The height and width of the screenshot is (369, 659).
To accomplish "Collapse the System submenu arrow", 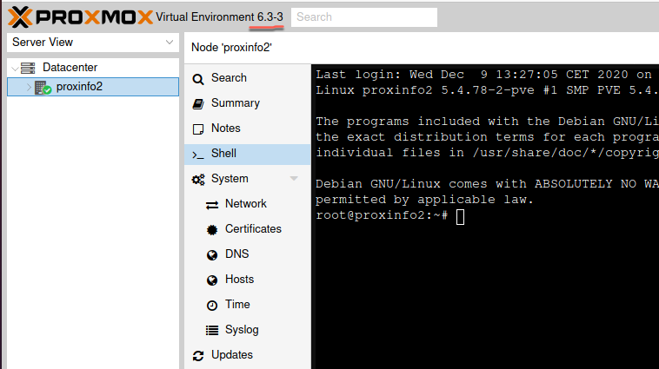I will click(x=294, y=179).
